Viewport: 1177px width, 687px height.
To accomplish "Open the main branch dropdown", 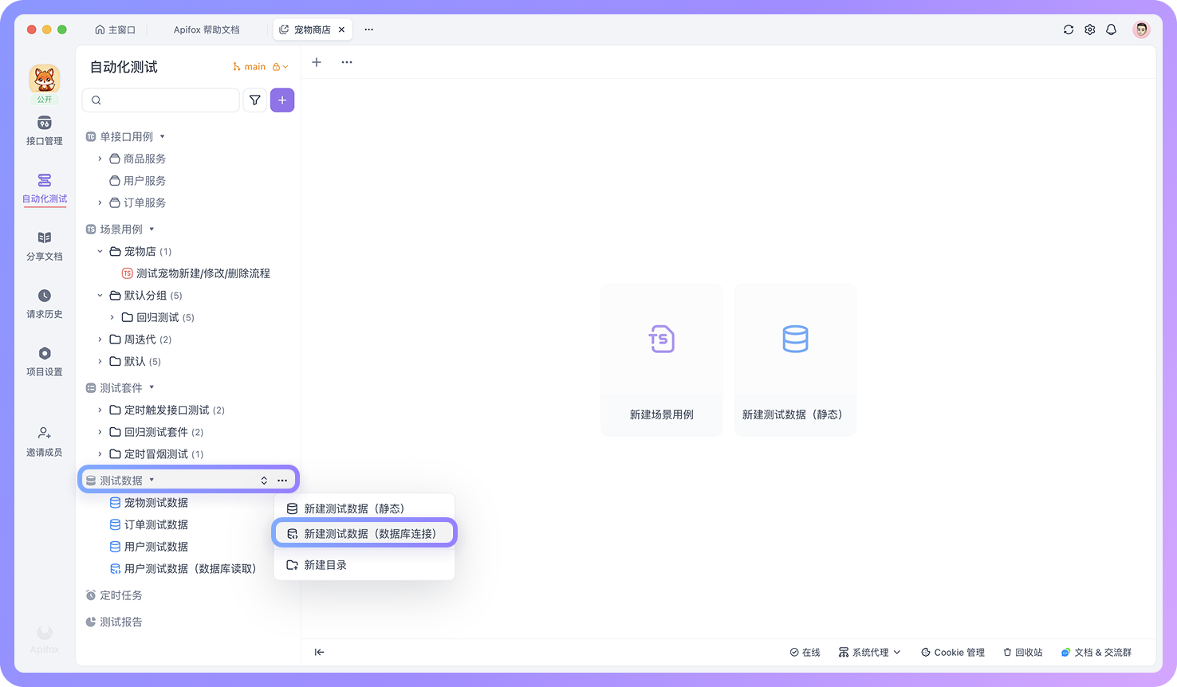I will point(260,67).
